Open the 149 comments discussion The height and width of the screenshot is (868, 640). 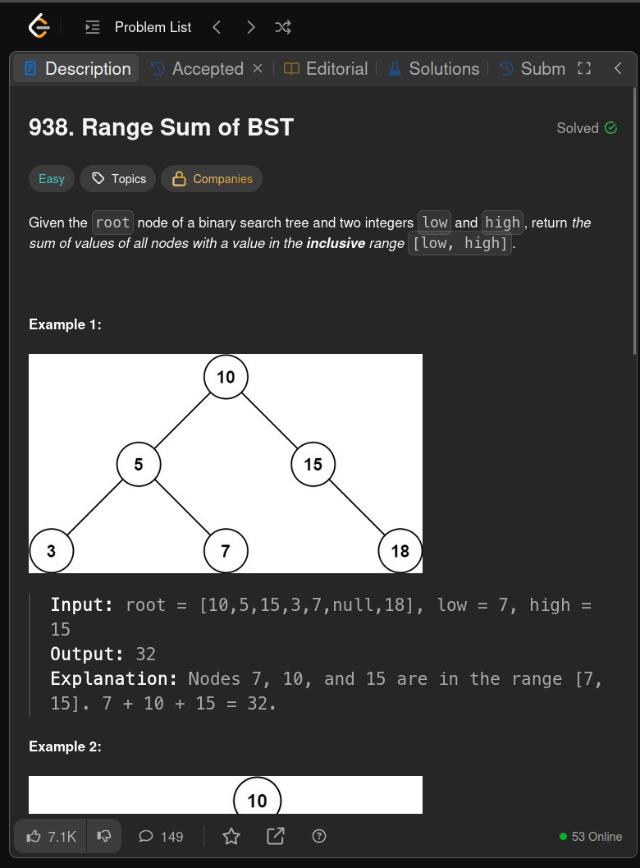coord(161,837)
